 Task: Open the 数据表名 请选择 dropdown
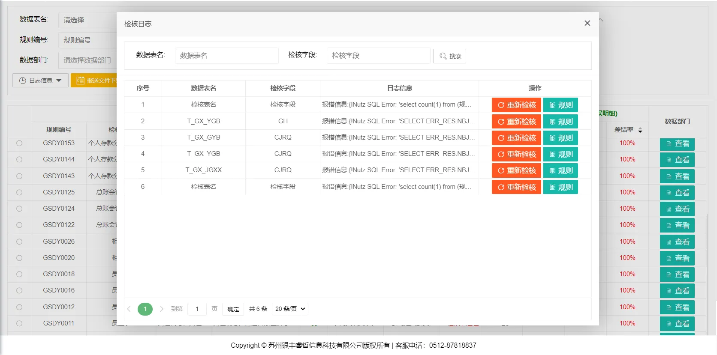coord(88,20)
